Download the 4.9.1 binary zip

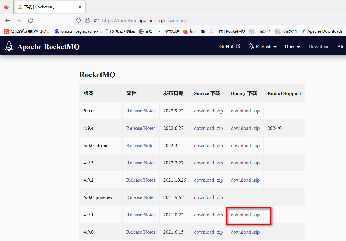pos(245,215)
